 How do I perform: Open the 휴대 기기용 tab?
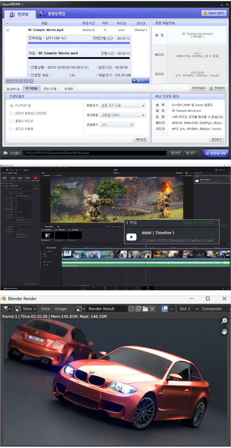point(50,89)
